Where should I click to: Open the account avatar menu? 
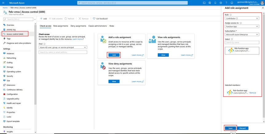262,3
